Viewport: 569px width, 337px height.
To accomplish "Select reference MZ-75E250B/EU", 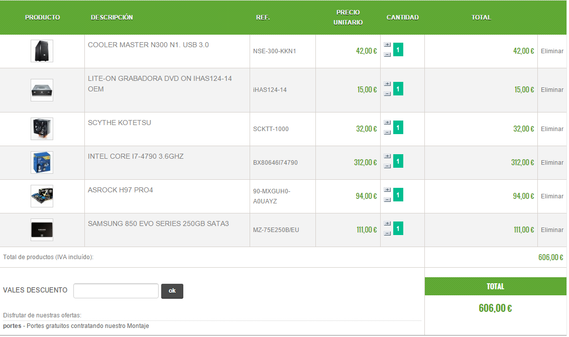I will pyautogui.click(x=276, y=230).
